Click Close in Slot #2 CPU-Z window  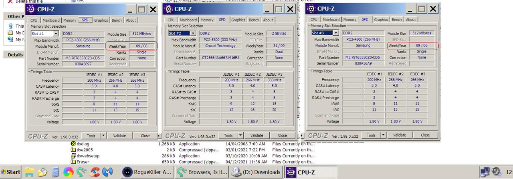tap(283, 135)
